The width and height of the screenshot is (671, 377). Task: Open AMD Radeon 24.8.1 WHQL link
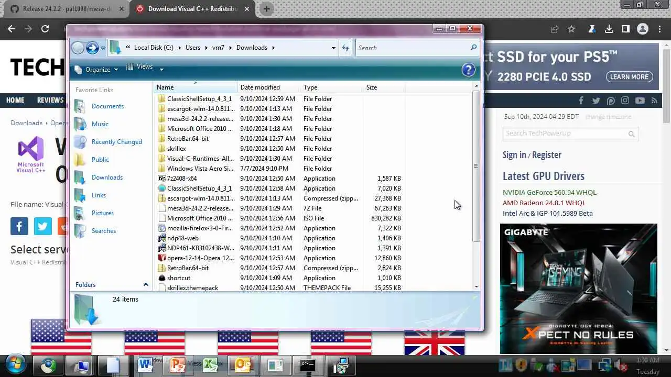(544, 203)
